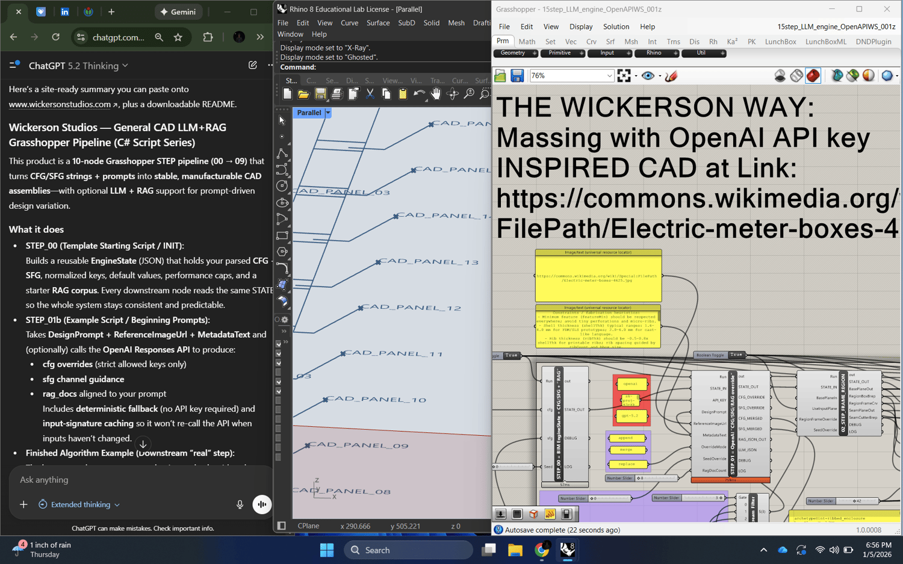Viewport: 903px width, 564px height.
Task: Choose the arrow Select tool in Rhino sidebar
Action: (282, 120)
